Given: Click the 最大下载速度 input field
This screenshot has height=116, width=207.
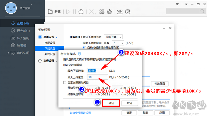Looking at the screenshot, I should [x=97, y=70].
